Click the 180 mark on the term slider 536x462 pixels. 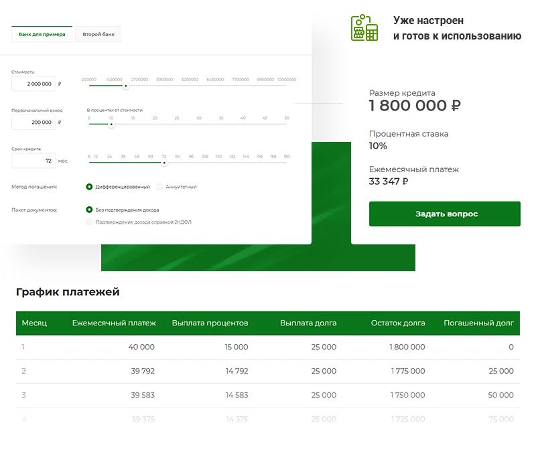click(x=286, y=157)
